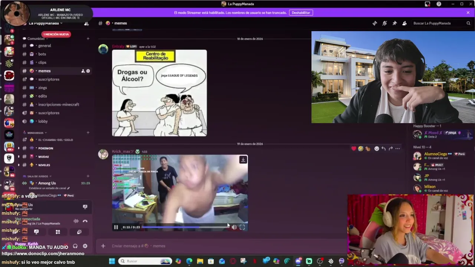Screen dimensions: 475x267
Task: Open the EL-CHAMBA-DEL-SIGLO channel
Action: tap(56, 140)
